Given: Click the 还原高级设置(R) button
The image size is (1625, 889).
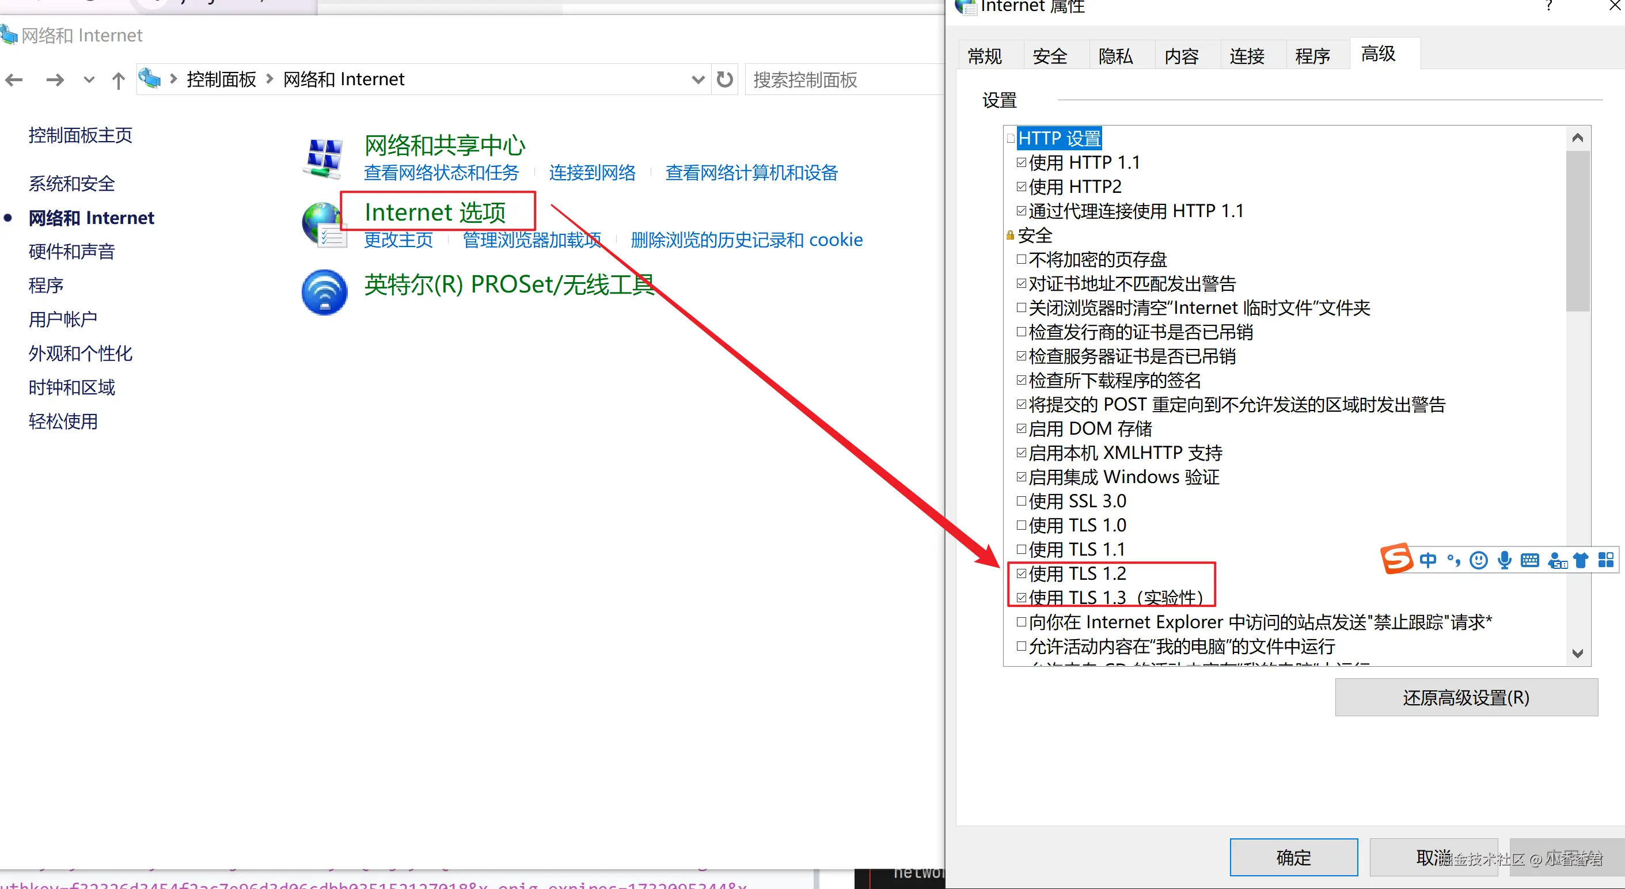Looking at the screenshot, I should coord(1466,698).
